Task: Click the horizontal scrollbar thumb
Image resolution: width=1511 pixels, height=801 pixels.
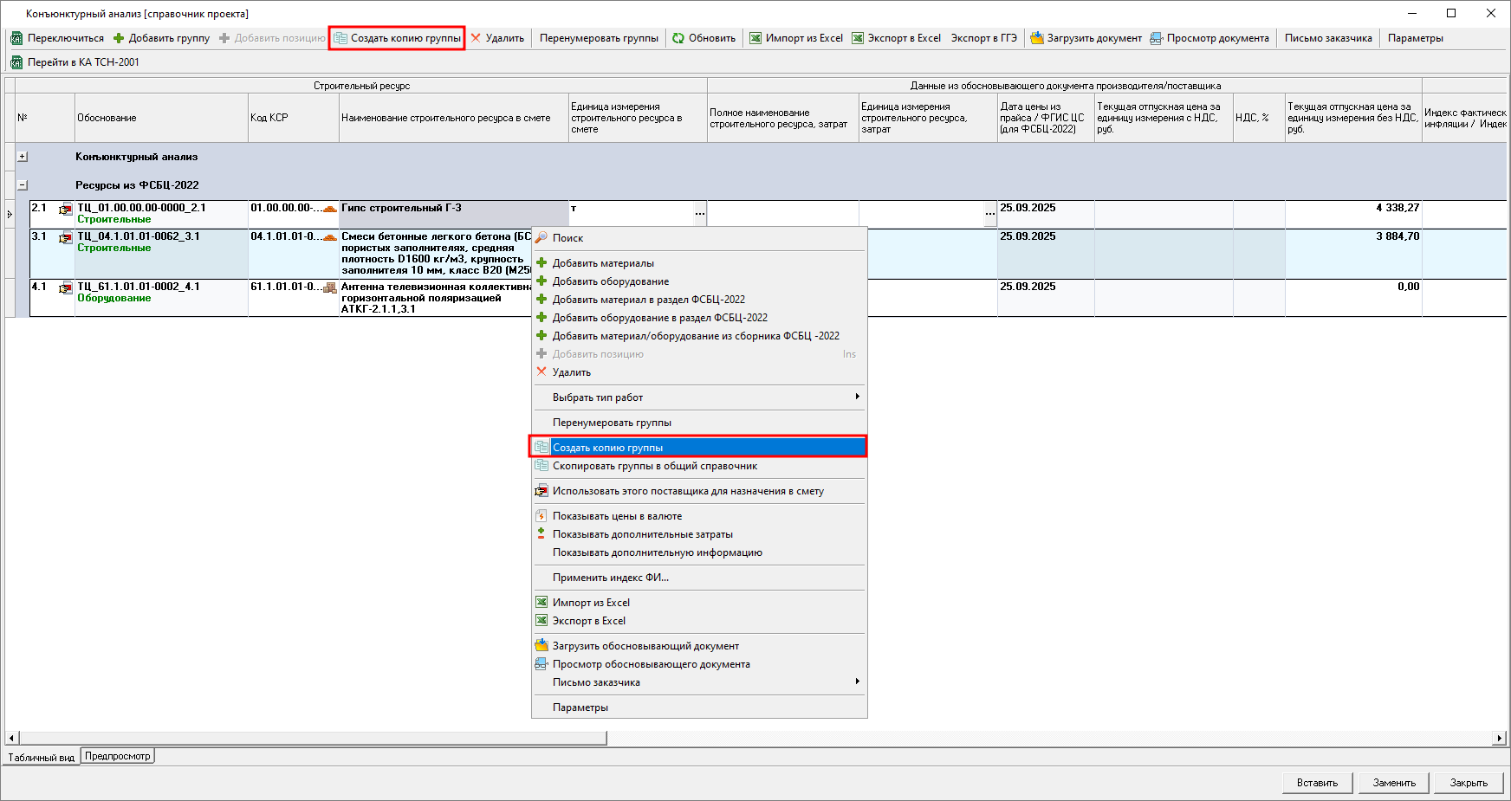Action: (x=312, y=738)
